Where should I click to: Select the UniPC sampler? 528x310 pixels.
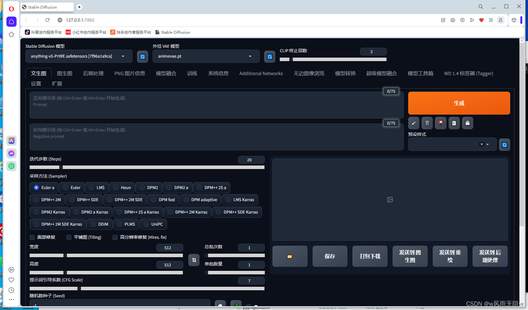153,224
